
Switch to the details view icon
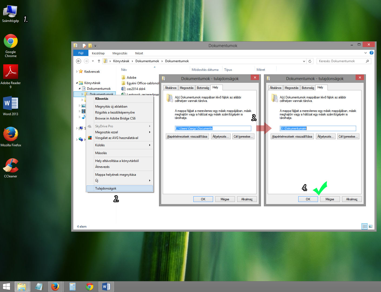coord(364,226)
